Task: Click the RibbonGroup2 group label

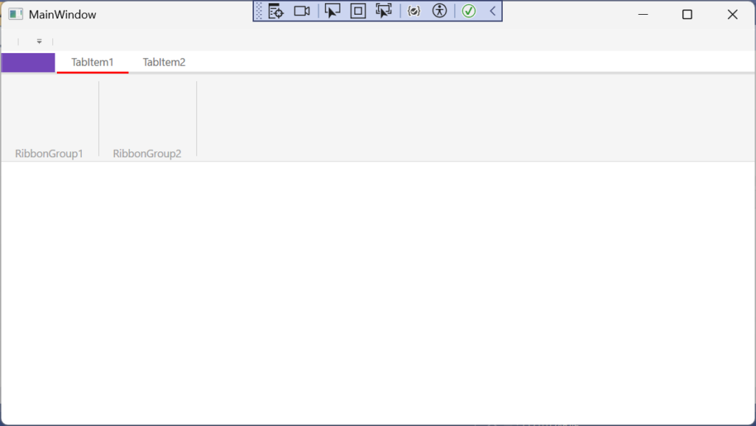Action: coord(147,154)
